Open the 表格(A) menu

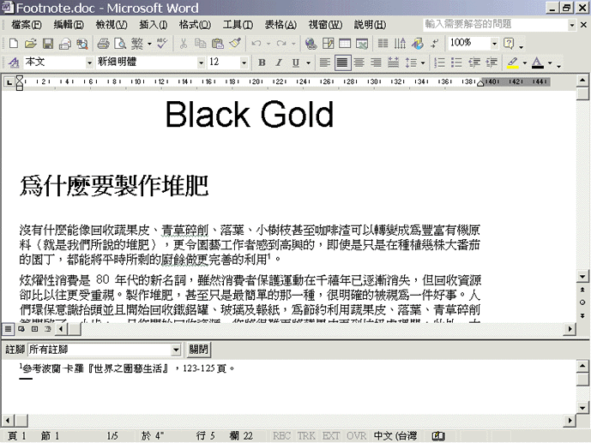[280, 25]
